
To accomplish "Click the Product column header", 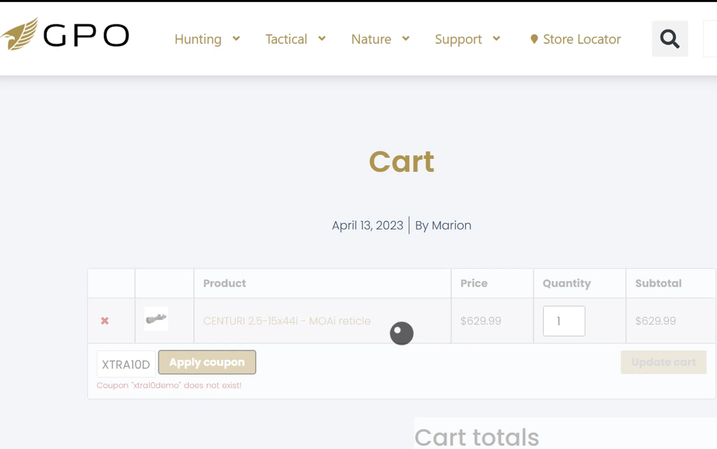I will pos(225,283).
